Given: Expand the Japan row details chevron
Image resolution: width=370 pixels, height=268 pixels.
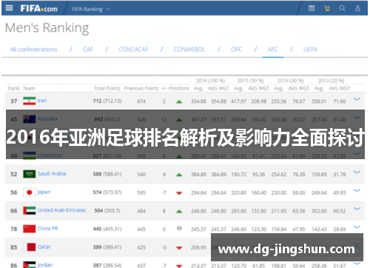Looking at the screenshot, I should [357, 190].
